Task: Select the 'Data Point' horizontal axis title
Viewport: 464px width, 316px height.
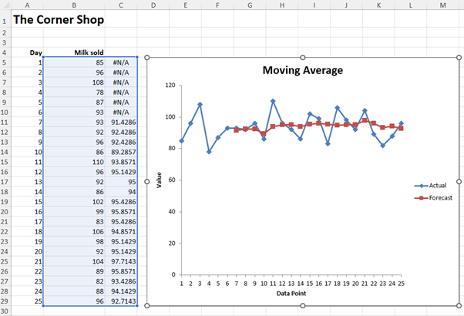Action: click(291, 294)
